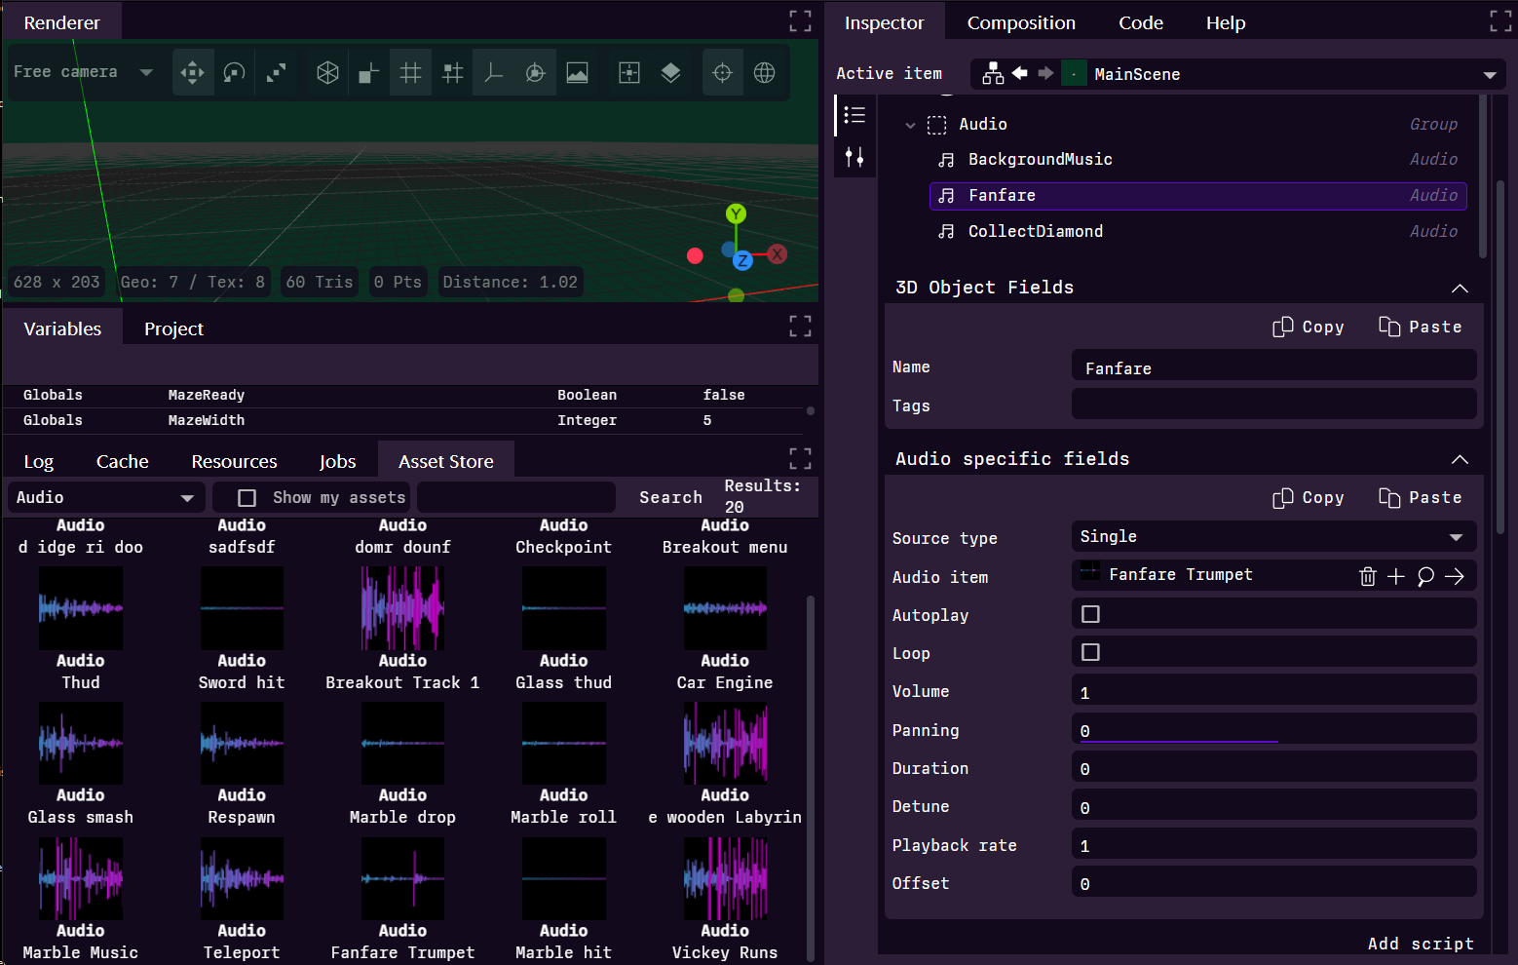Select the rotate gizmo tool
The image size is (1518, 965).
tap(234, 72)
